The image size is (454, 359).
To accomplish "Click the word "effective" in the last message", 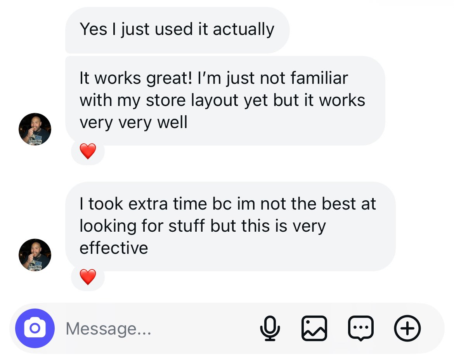I will pos(114,248).
